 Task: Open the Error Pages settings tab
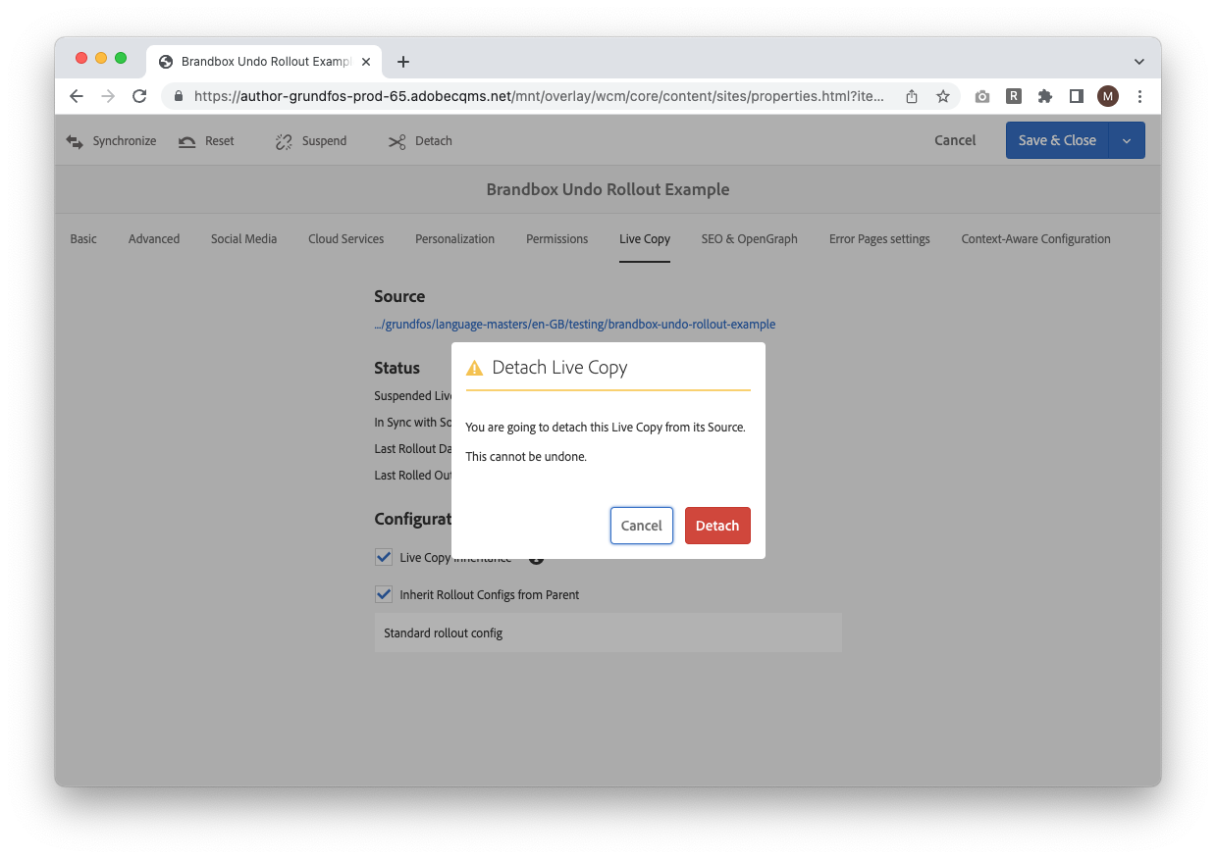[x=879, y=239]
